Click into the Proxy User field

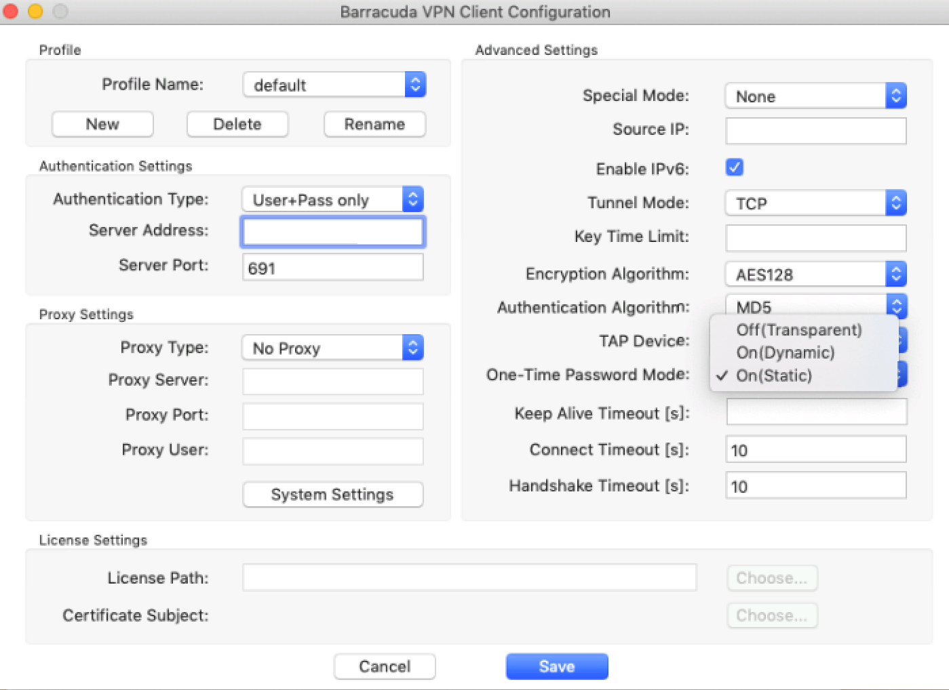[x=332, y=451]
